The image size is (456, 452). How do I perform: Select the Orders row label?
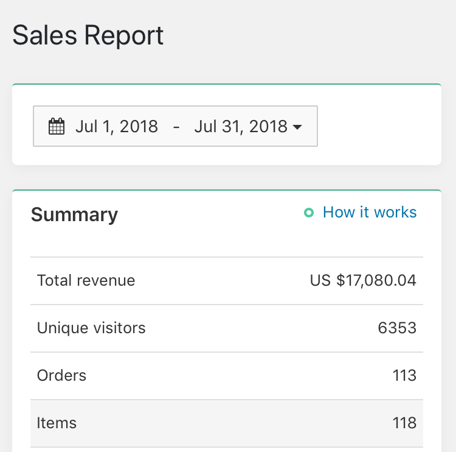[61, 375]
